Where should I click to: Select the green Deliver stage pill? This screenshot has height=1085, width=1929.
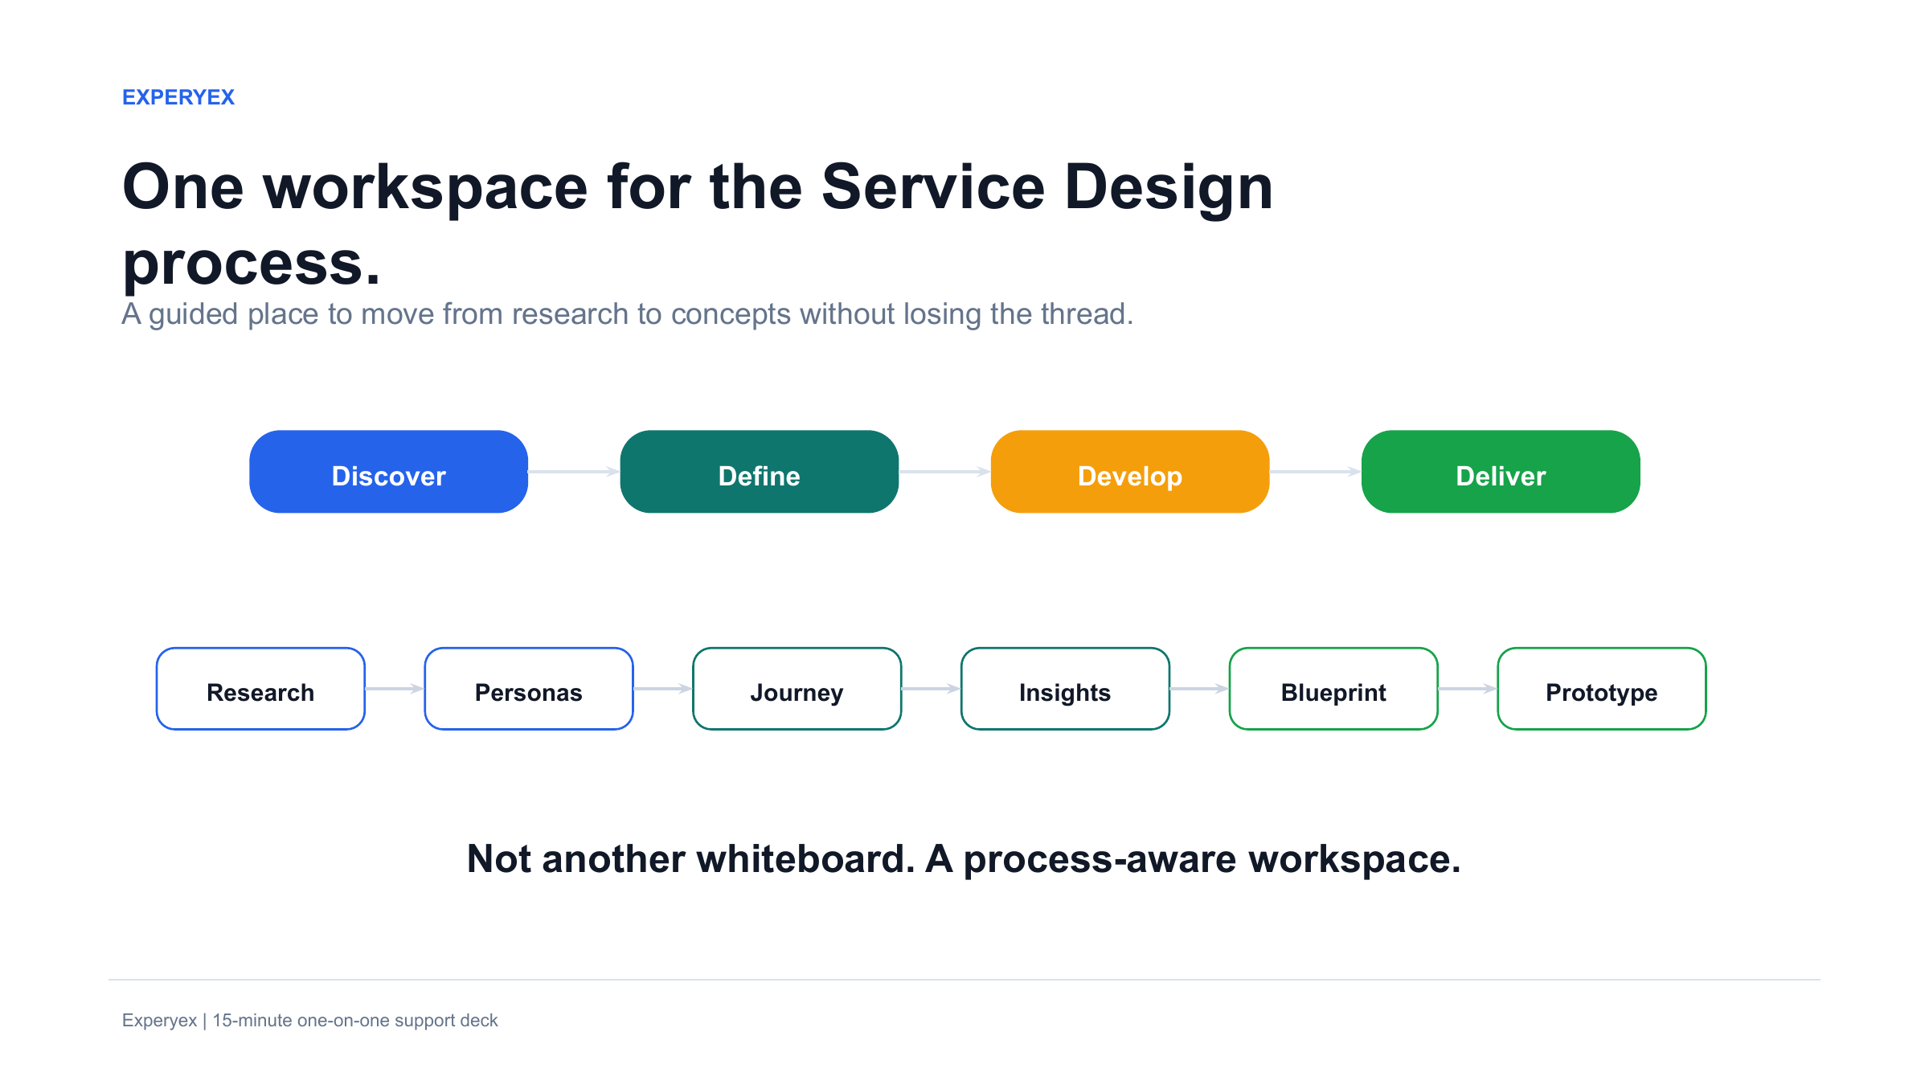1501,472
